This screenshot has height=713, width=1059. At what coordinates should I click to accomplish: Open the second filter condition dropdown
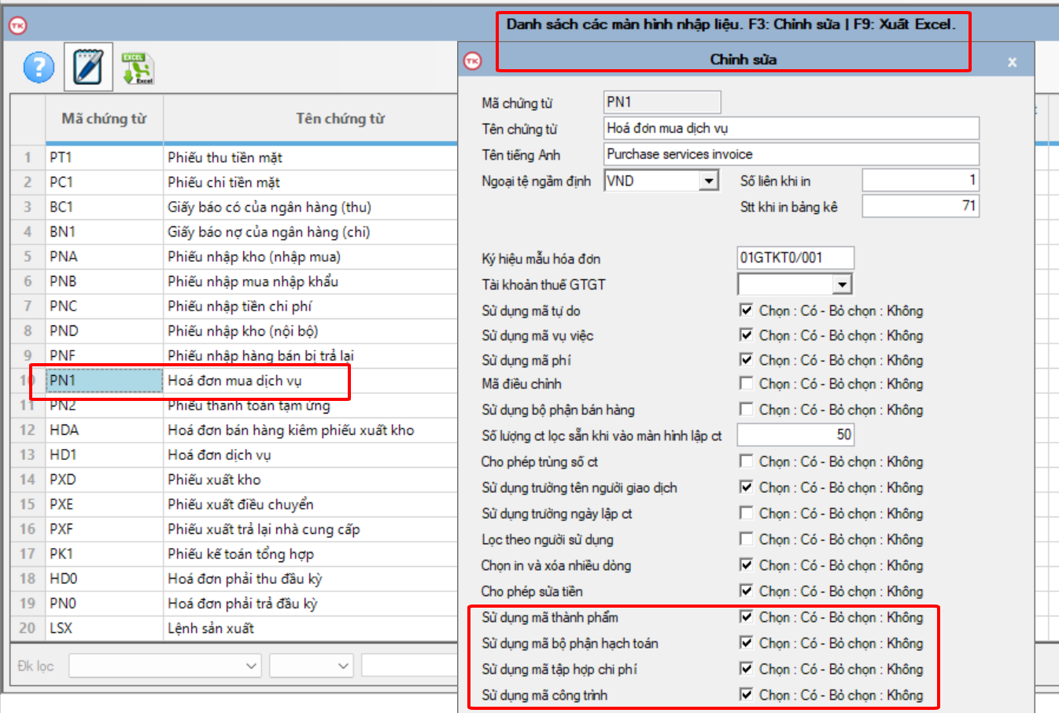[x=343, y=666]
